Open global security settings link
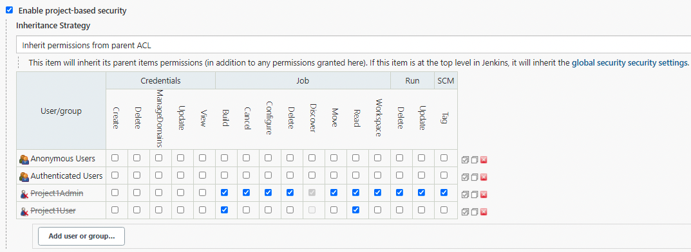Image resolution: width=691 pixels, height=252 pixels. [630, 62]
